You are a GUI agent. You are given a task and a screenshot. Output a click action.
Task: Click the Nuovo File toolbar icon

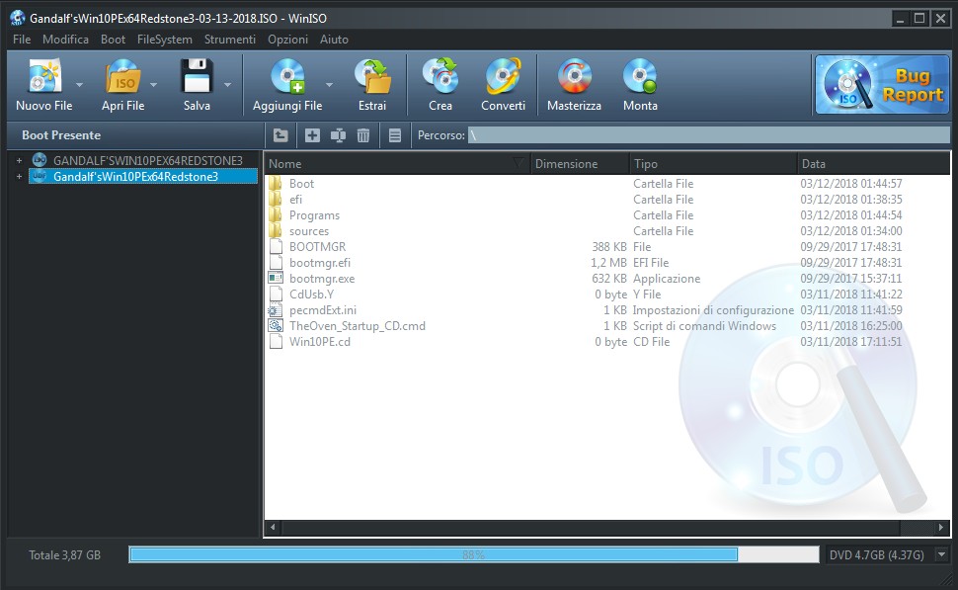click(44, 77)
